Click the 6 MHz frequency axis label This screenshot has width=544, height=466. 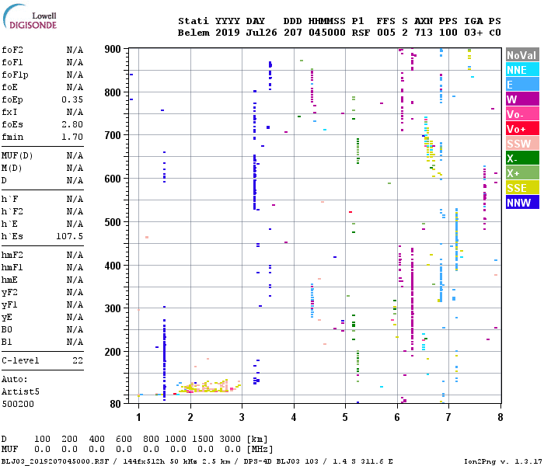397,417
